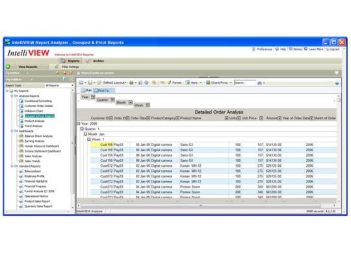Switch to the Main report tab
This screenshot has width=351, height=263.
click(x=86, y=90)
